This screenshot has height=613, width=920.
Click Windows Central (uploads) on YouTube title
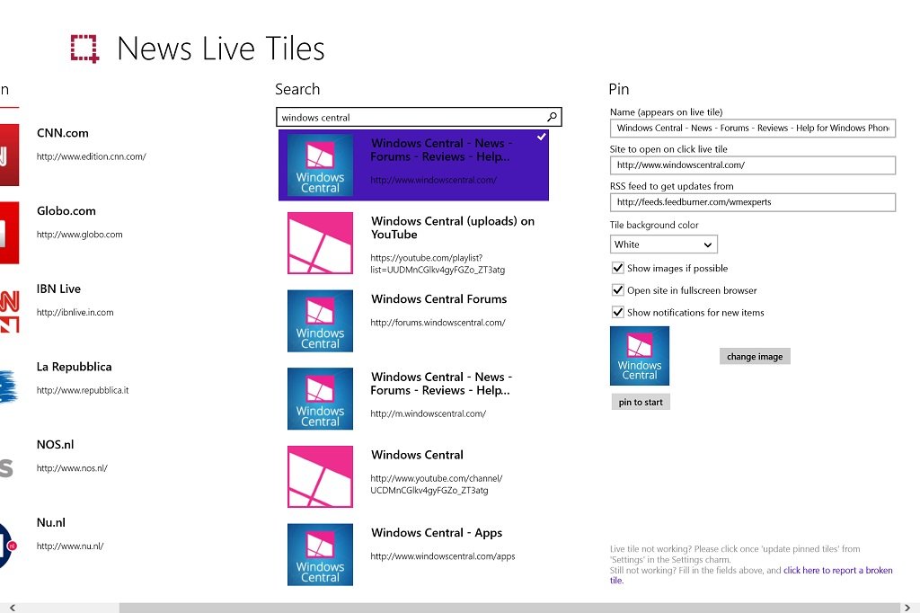[x=453, y=227]
